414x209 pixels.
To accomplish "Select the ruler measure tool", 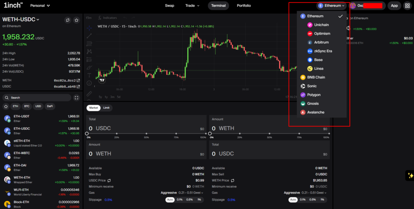I will pyautogui.click(x=89, y=93).
